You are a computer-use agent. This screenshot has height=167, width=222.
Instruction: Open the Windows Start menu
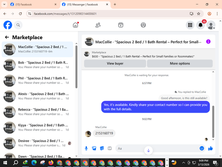point(5,163)
